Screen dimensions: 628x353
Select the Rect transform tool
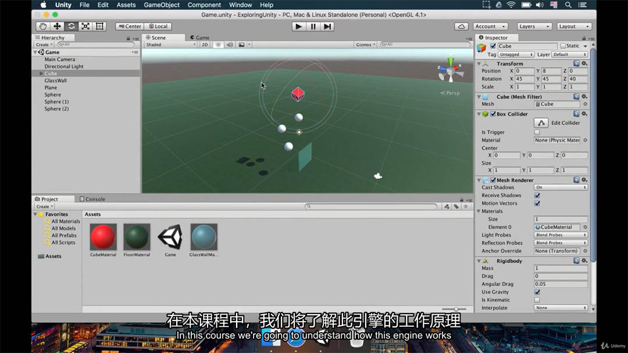pyautogui.click(x=99, y=26)
